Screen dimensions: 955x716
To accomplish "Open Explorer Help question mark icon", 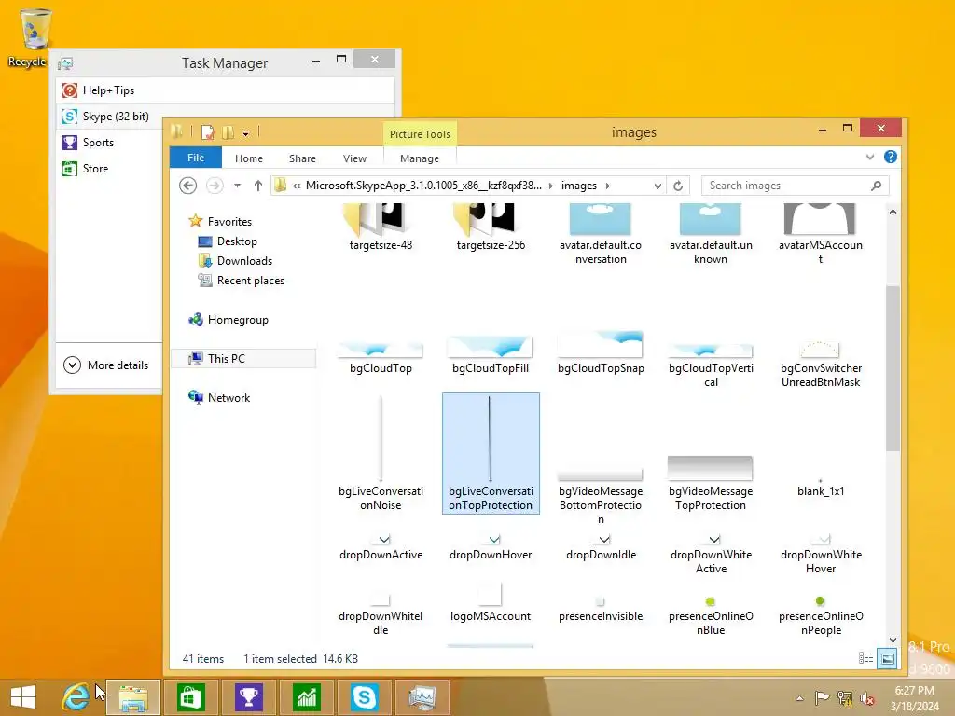I will coord(891,157).
